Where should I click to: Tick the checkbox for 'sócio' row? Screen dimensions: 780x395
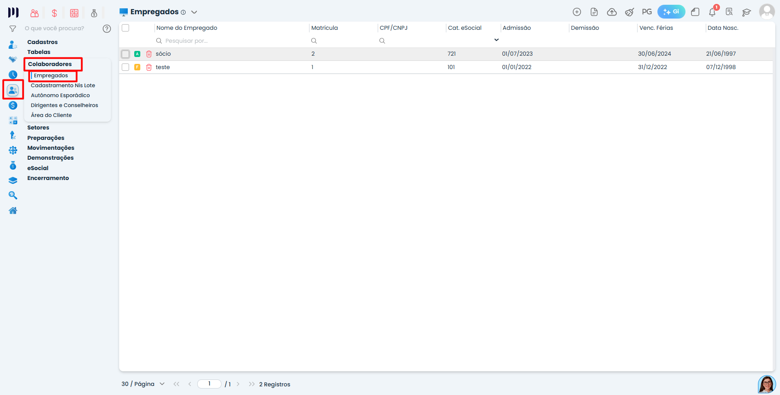point(126,54)
